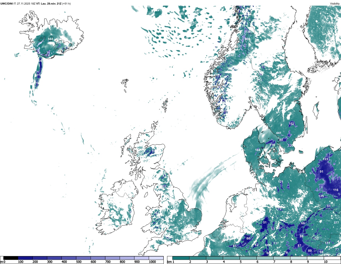The image size is (341, 264).
Task: Click the '296' visibility value over Iceland
Action: [x=59, y=42]
